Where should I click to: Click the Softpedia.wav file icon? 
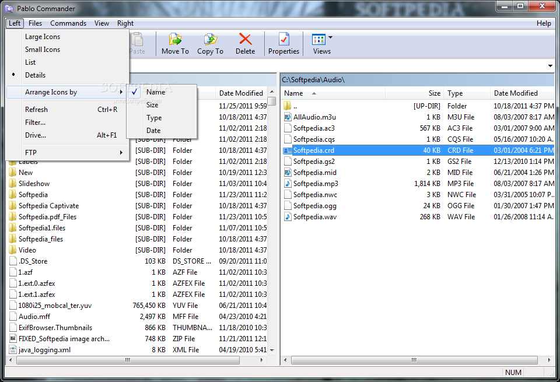click(x=288, y=217)
